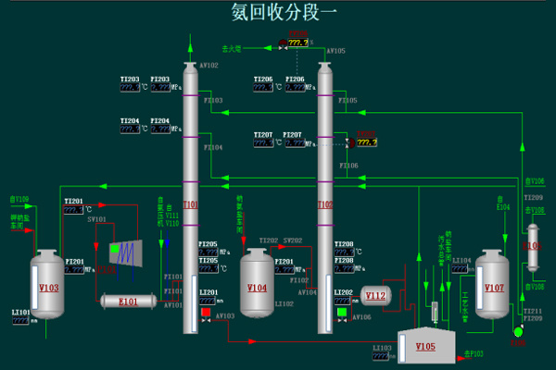Screen dimensions: 556x370
Task: Click the TI206 temperature readout
Action: (x=263, y=88)
